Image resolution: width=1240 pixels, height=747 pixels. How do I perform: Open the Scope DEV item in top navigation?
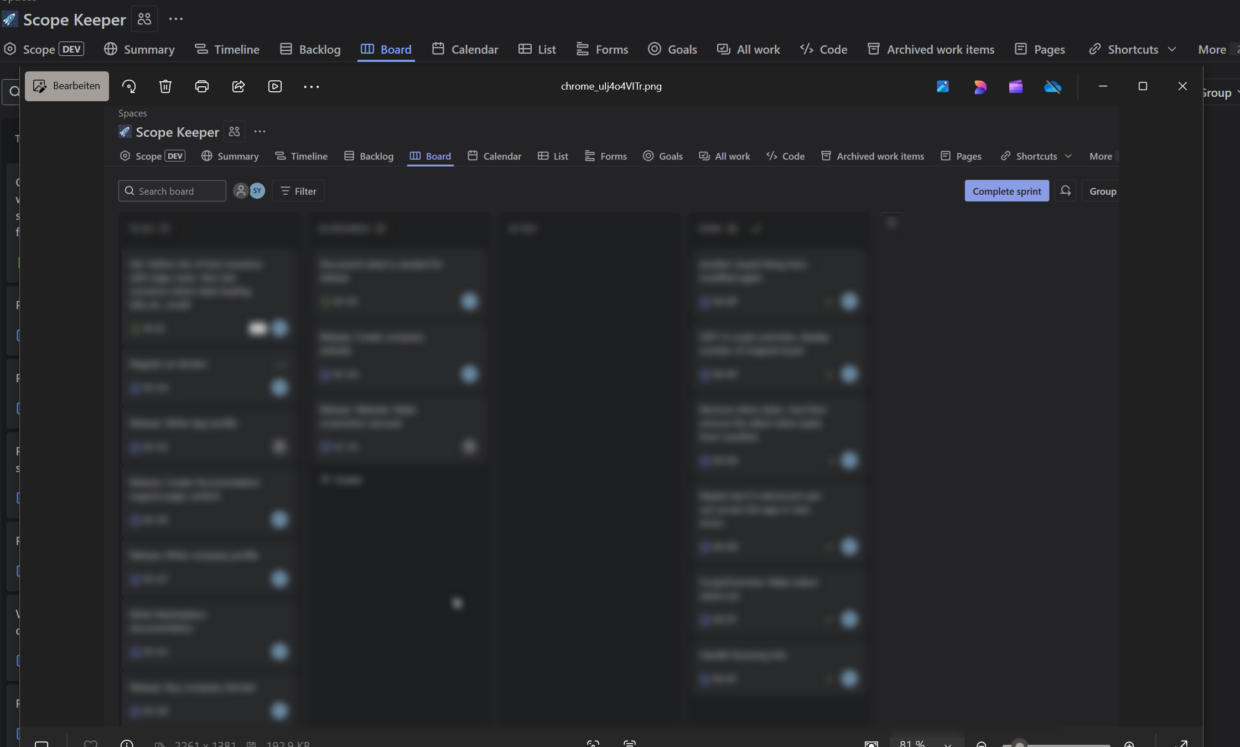[44, 49]
